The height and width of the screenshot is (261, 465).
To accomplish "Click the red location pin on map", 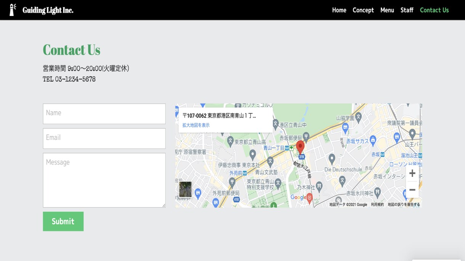I will coord(300,146).
